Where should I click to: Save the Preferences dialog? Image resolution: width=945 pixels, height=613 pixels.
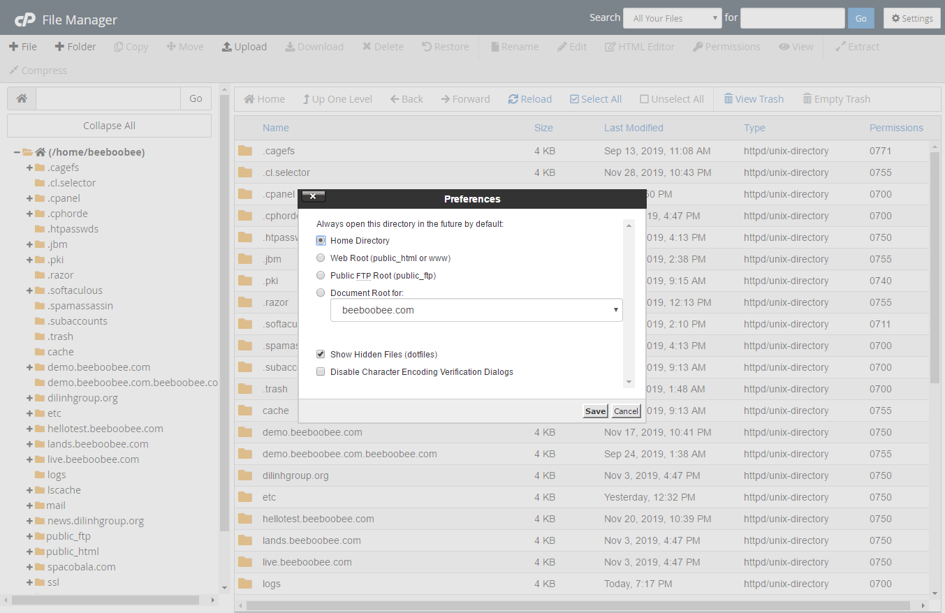[x=595, y=411]
